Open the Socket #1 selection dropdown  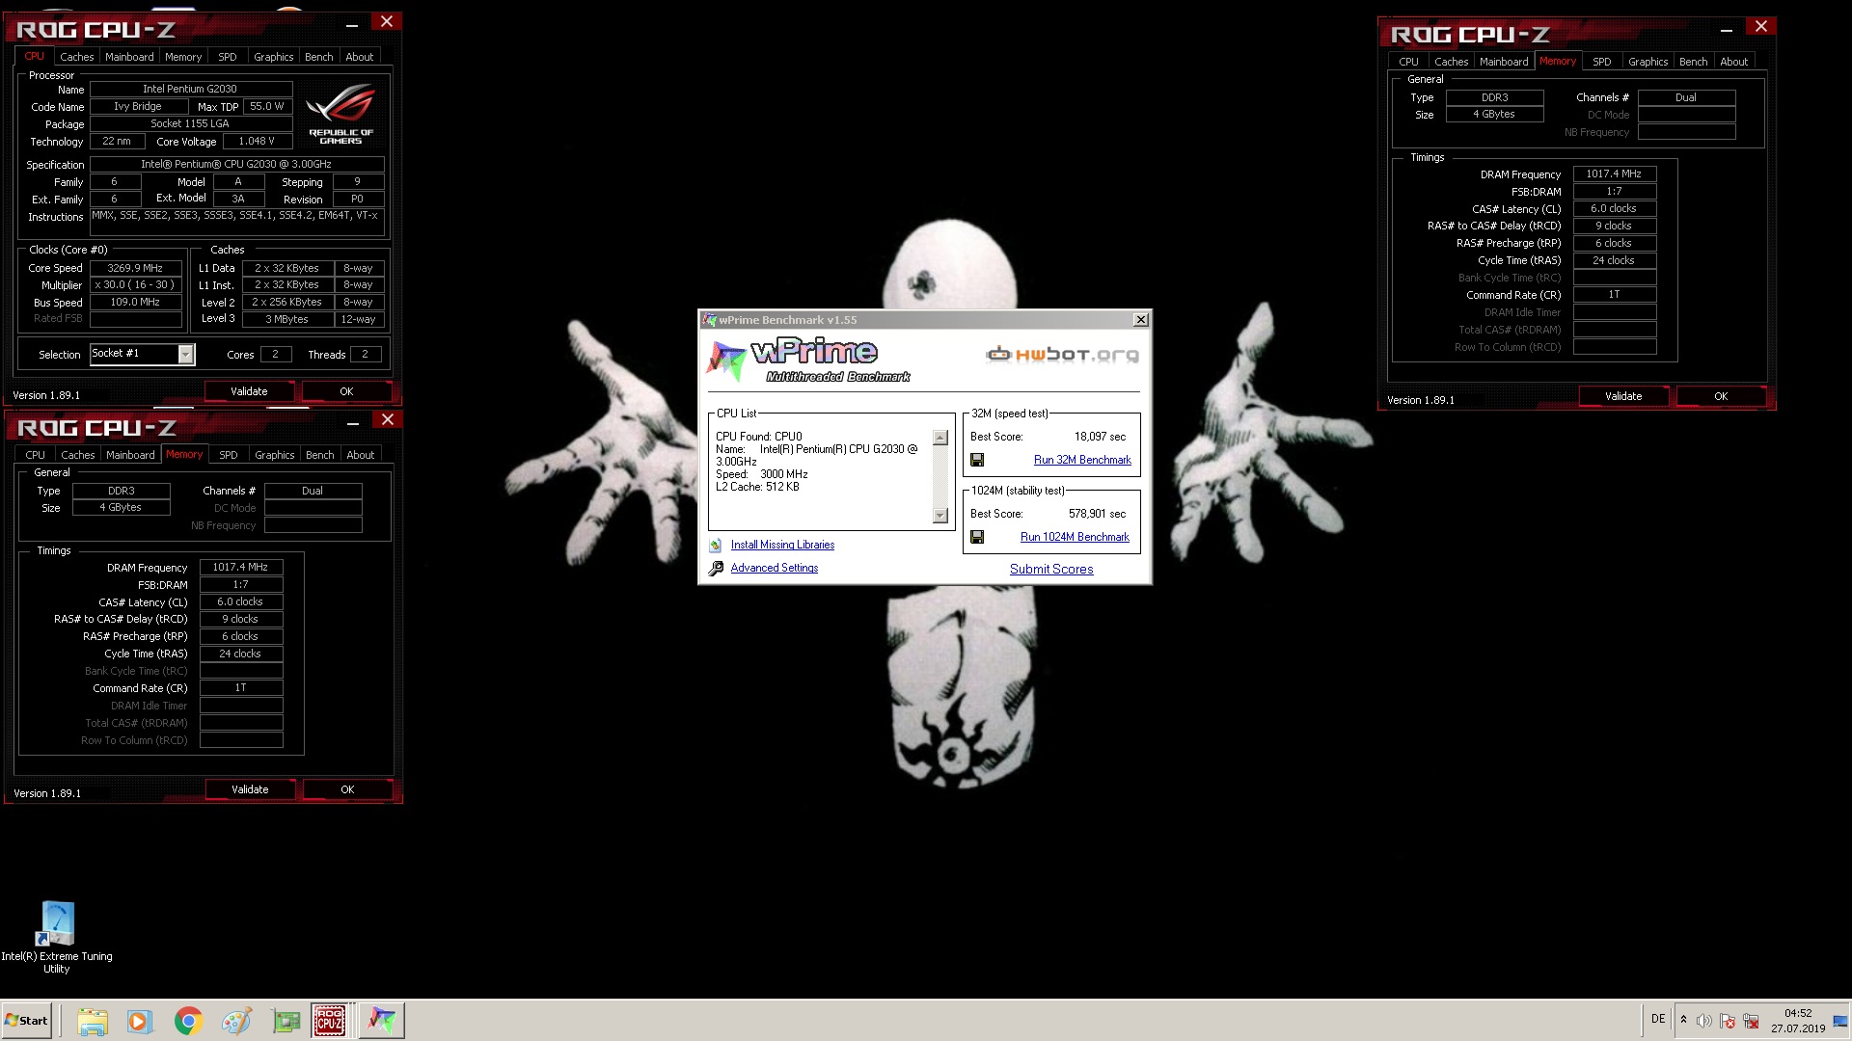pos(185,355)
